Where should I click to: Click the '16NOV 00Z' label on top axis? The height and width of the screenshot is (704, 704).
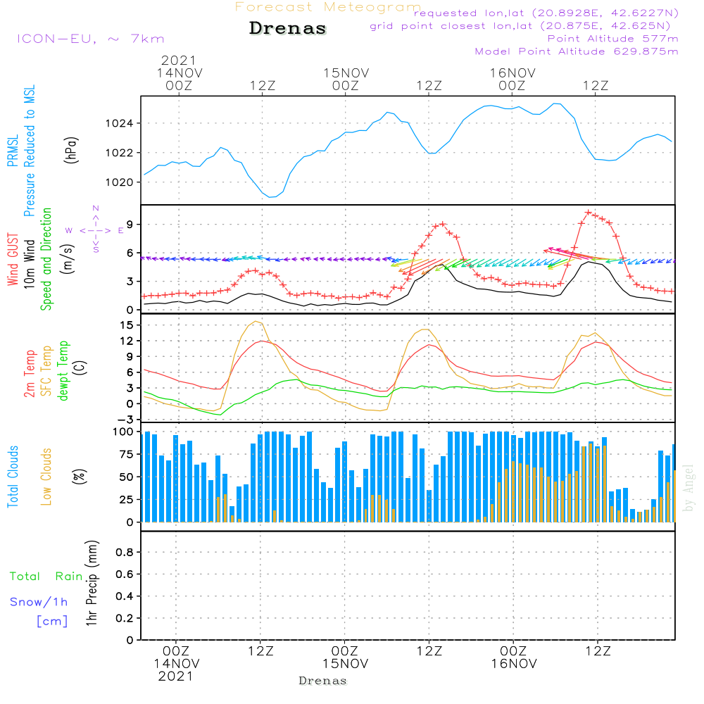(x=513, y=79)
